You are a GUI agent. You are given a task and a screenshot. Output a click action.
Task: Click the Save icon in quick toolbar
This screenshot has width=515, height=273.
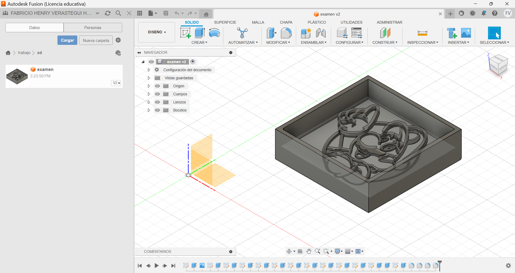pyautogui.click(x=166, y=13)
